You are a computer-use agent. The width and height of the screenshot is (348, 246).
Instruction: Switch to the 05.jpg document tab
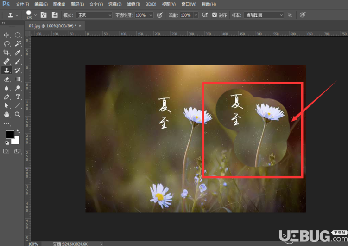click(52, 26)
